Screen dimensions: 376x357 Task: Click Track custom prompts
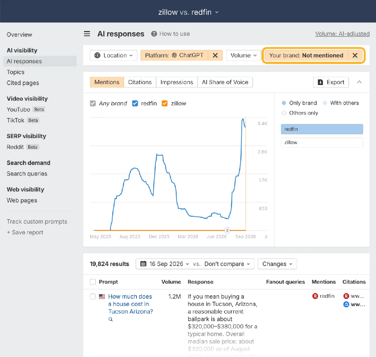tap(37, 221)
